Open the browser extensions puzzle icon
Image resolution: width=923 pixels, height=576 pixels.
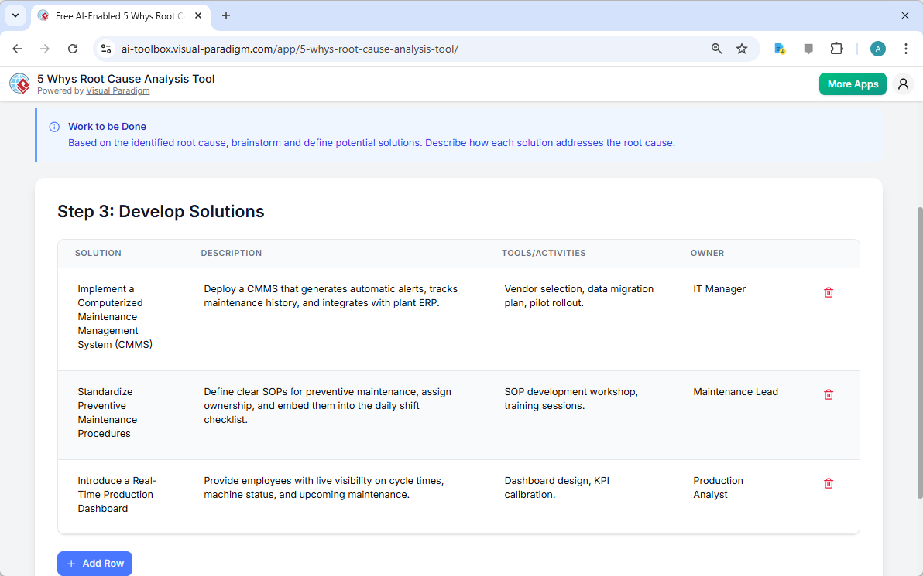click(837, 48)
